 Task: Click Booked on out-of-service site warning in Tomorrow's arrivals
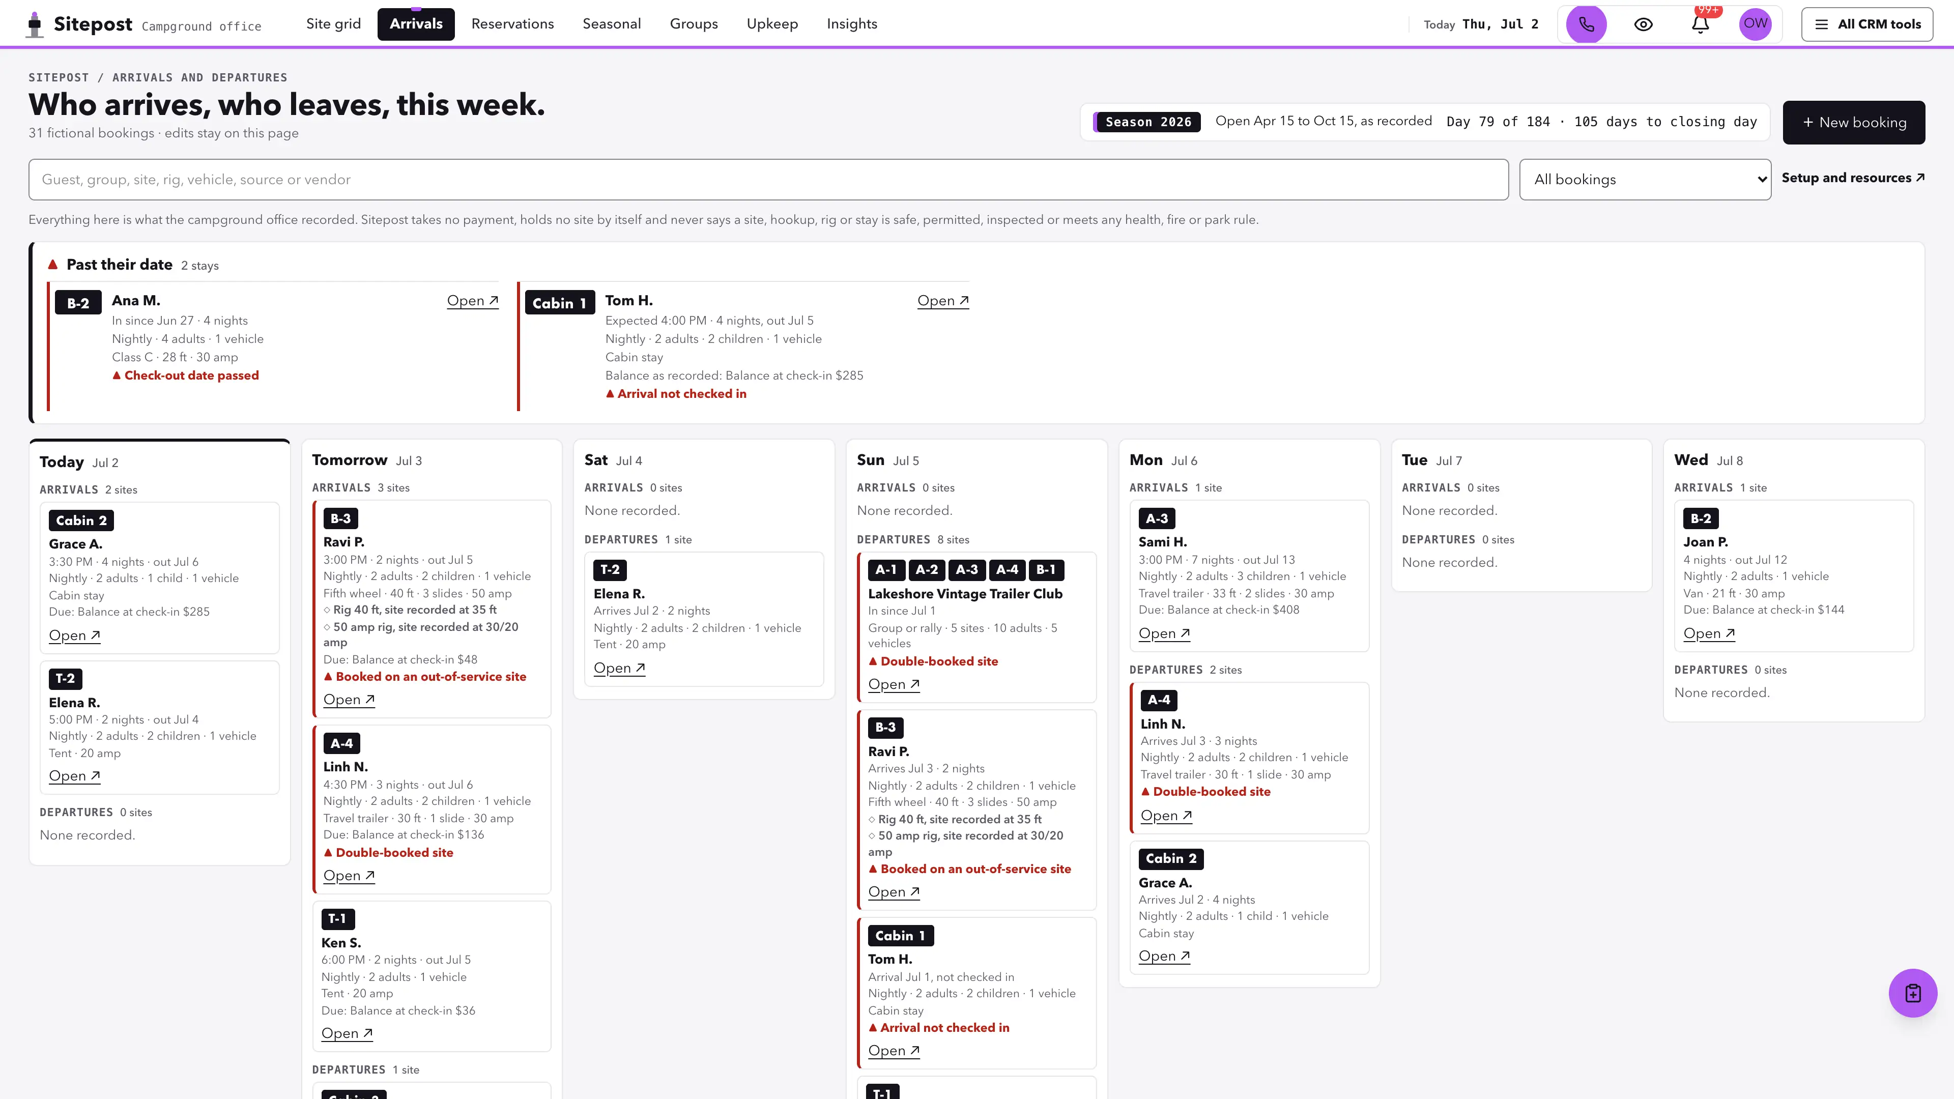425,677
